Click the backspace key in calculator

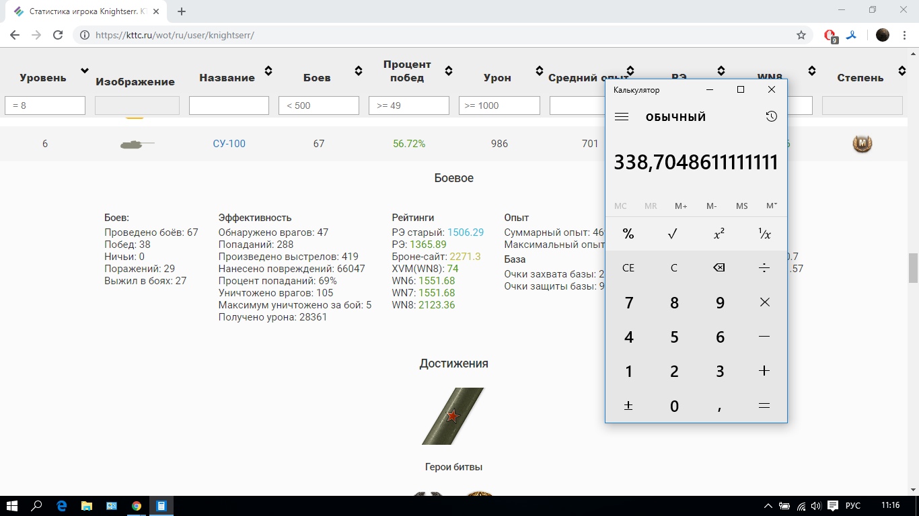tap(719, 267)
